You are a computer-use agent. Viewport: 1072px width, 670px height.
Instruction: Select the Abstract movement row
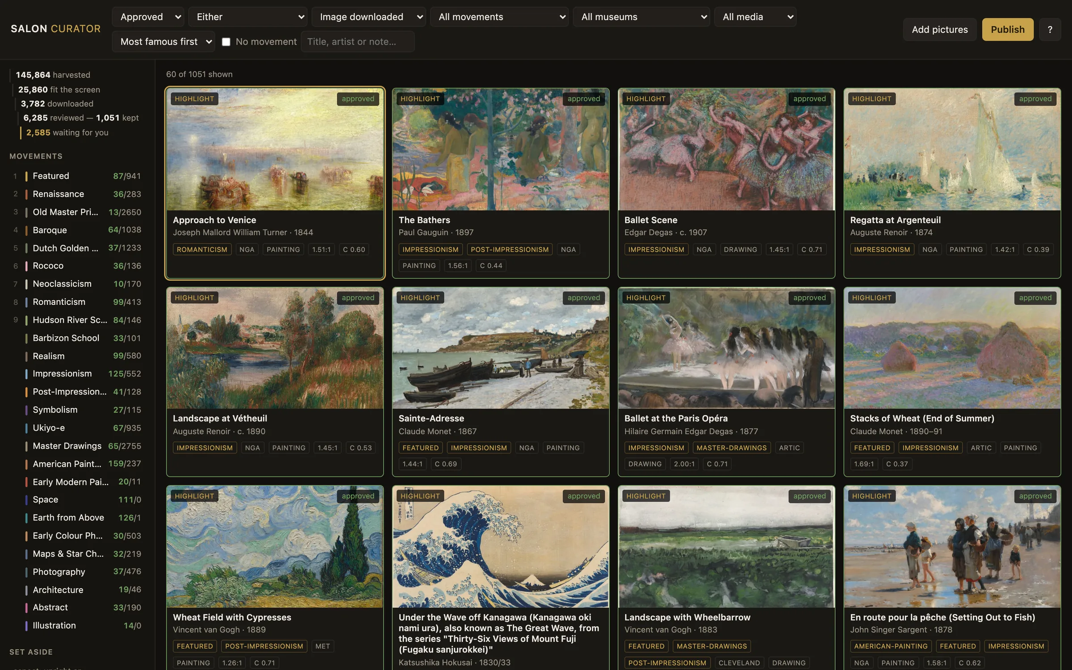(77, 607)
